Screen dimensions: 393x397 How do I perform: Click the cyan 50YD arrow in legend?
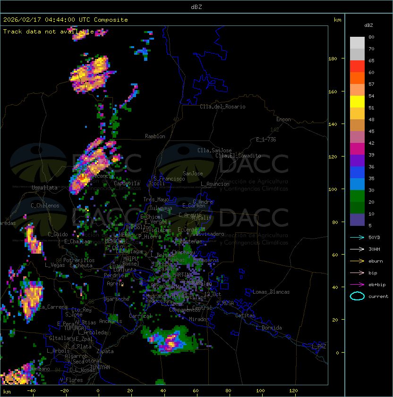pos(357,237)
